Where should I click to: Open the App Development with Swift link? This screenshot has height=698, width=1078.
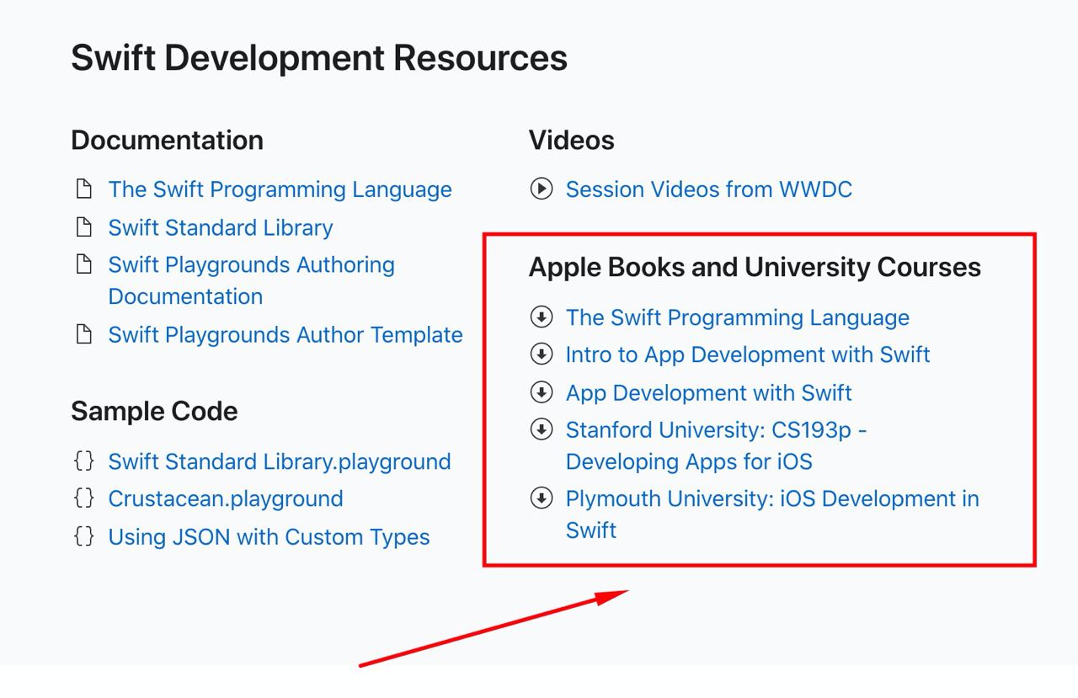pyautogui.click(x=709, y=393)
